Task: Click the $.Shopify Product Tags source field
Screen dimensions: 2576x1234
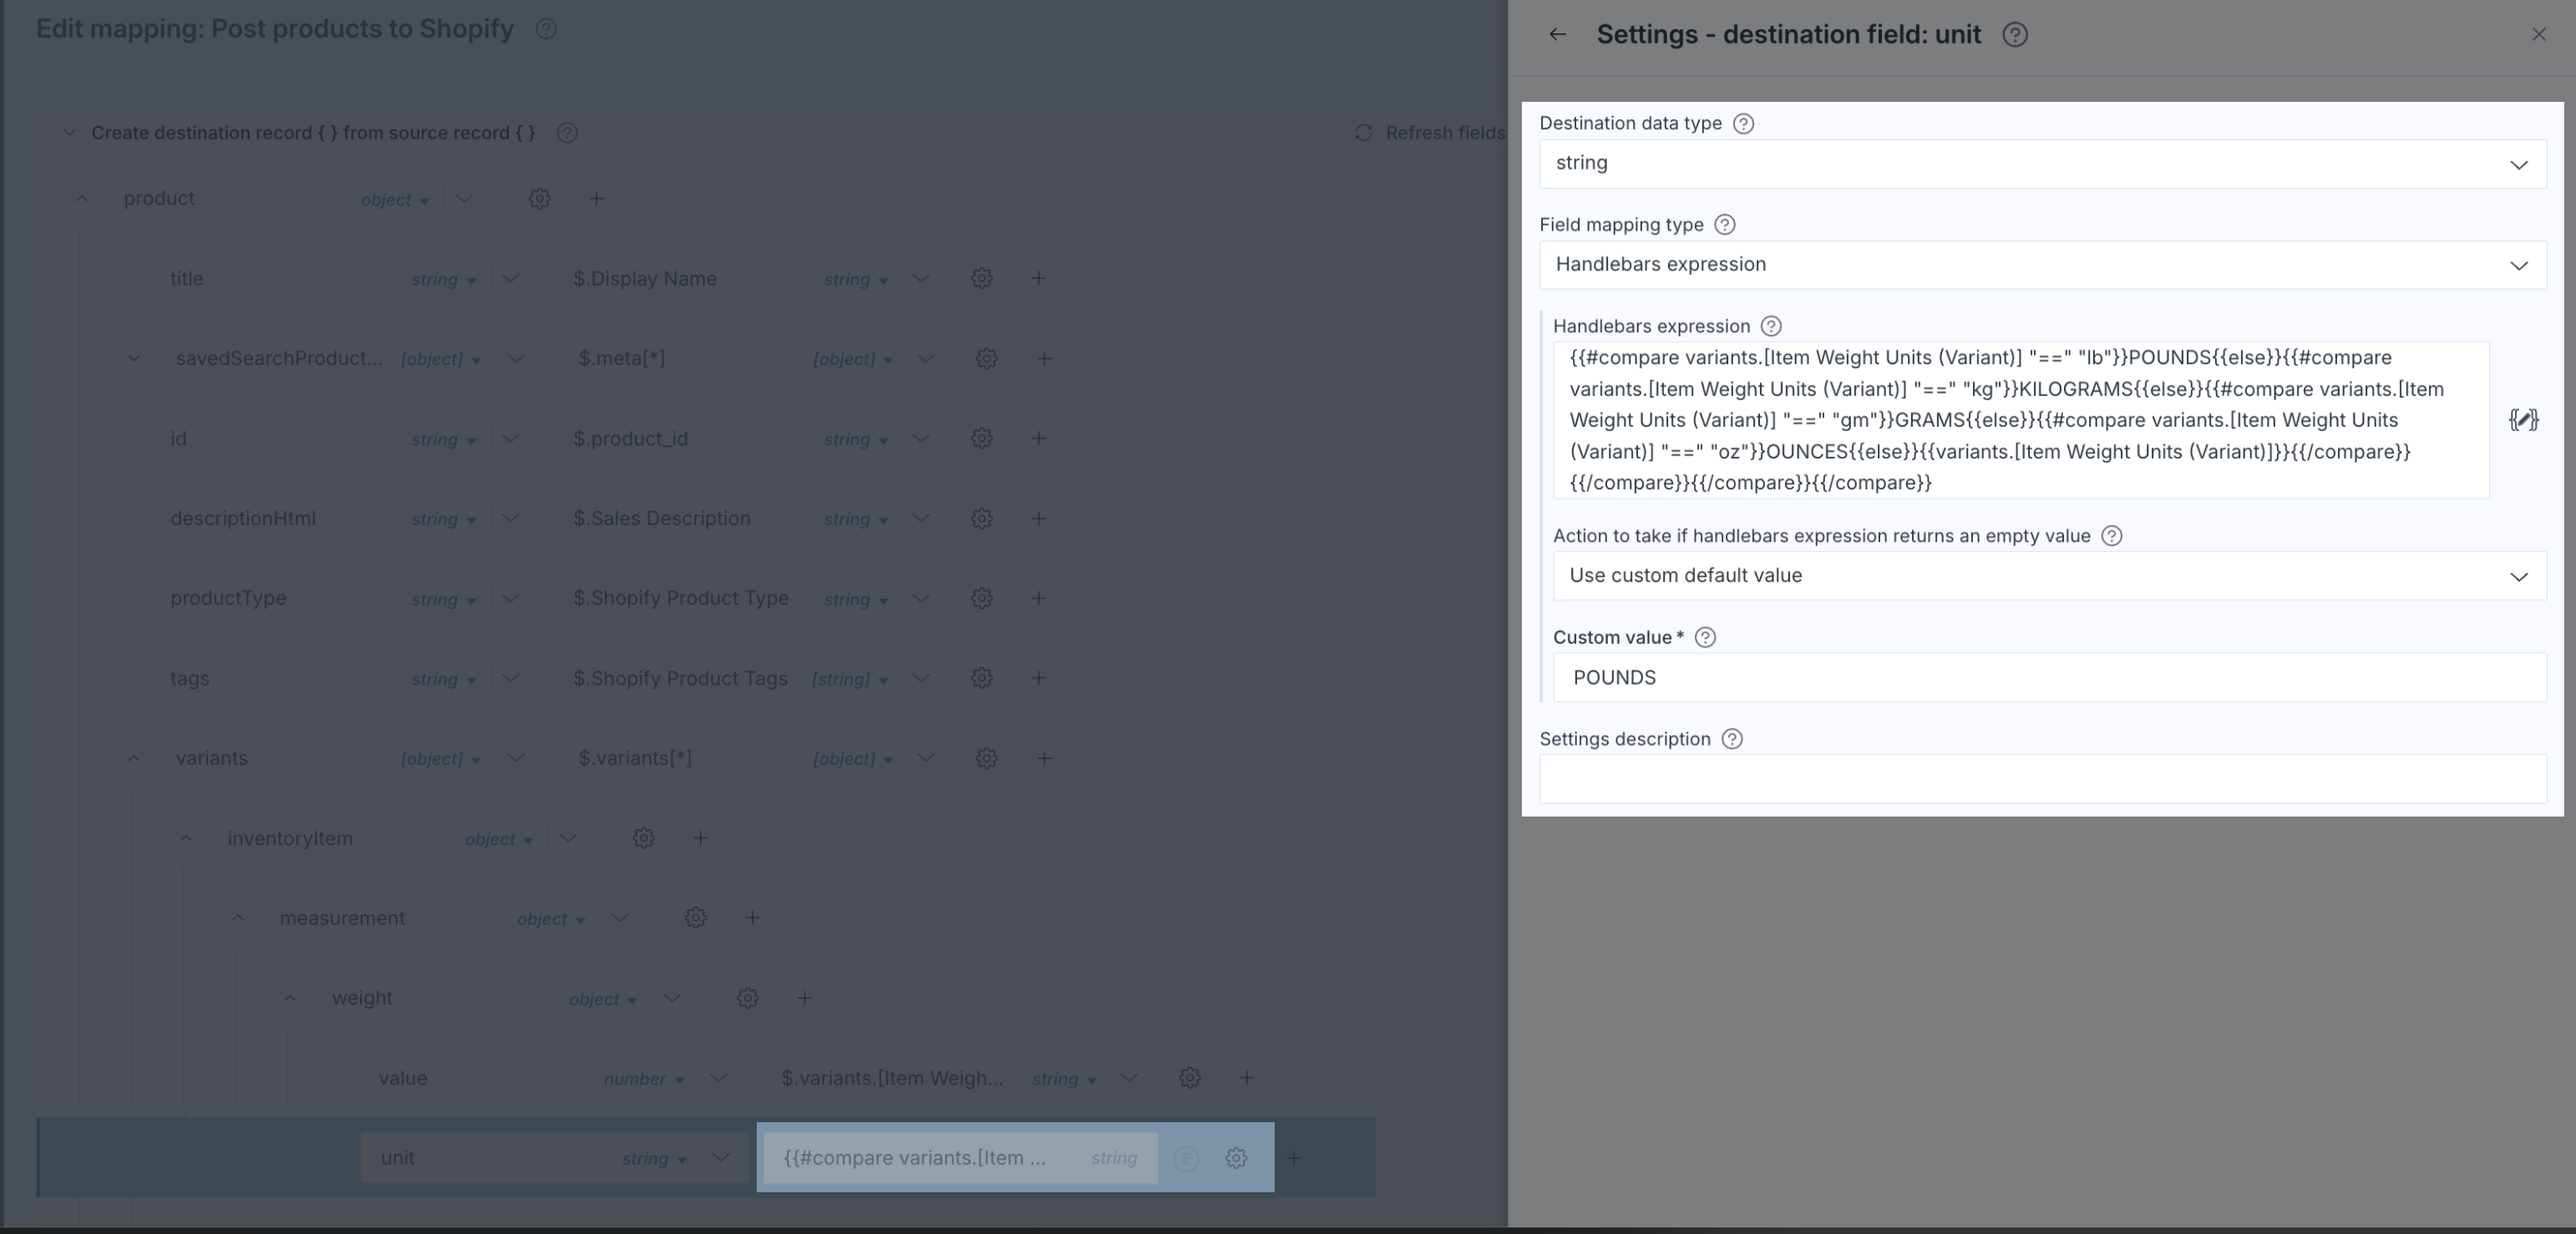Action: [680, 679]
